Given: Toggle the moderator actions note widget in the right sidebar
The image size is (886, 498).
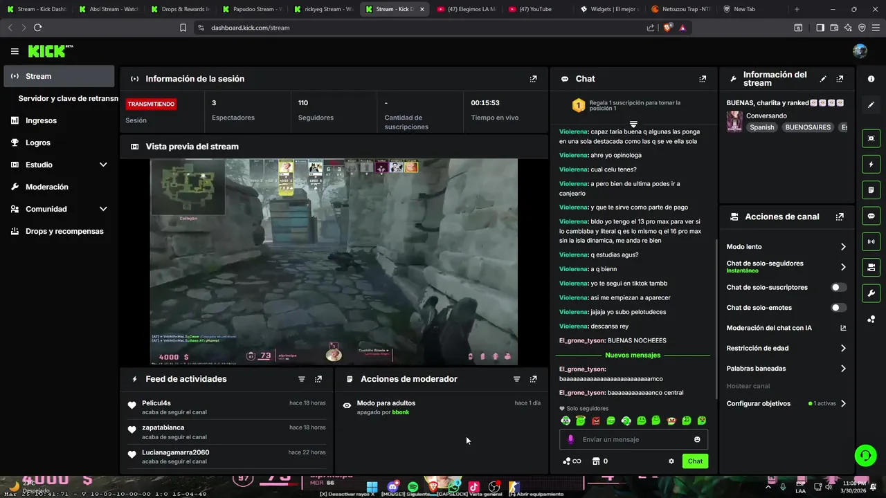Looking at the screenshot, I should 871,190.
